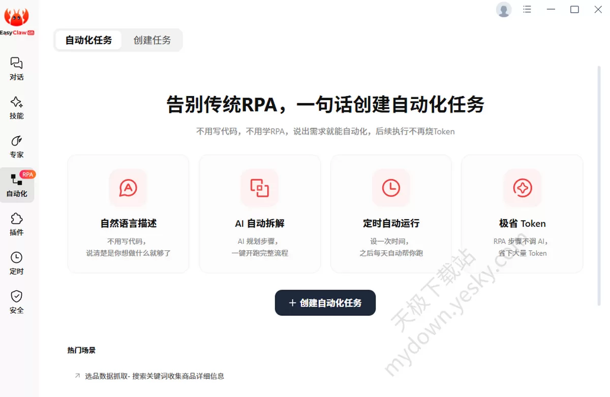Click the user avatar icon

point(504,10)
